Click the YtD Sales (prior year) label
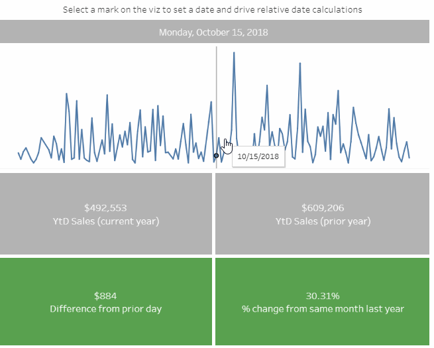Viewport: 434px width, 348px height. pyautogui.click(x=323, y=221)
